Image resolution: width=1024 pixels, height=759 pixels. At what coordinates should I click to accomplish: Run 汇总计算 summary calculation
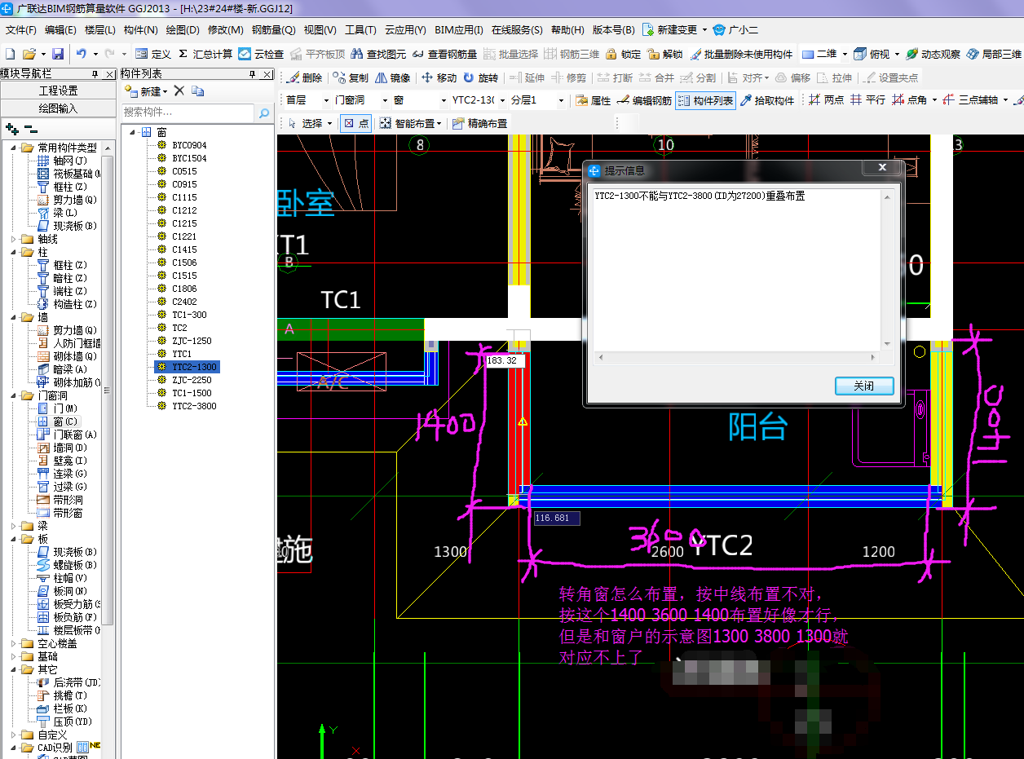[x=205, y=54]
